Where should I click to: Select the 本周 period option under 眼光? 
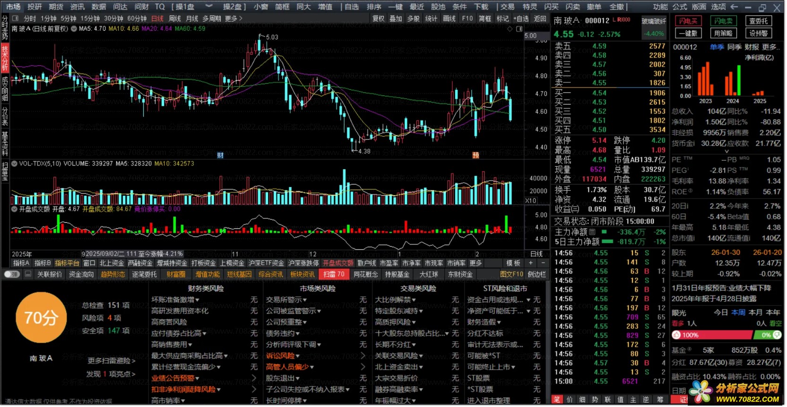pyautogui.click(x=738, y=313)
